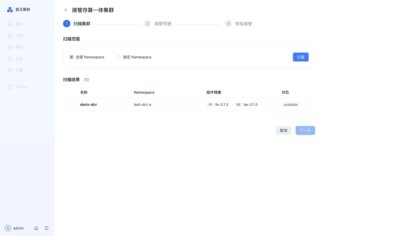Image resolution: width=397 pixels, height=236 pixels.
Task: Select the doris-dcr row radio button
Action: click(x=69, y=104)
